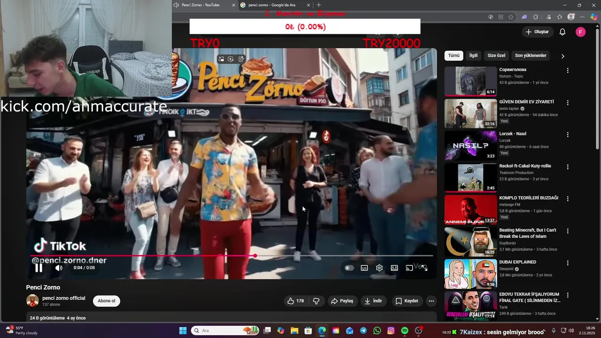Open Instagram from taskbar

click(x=391, y=330)
